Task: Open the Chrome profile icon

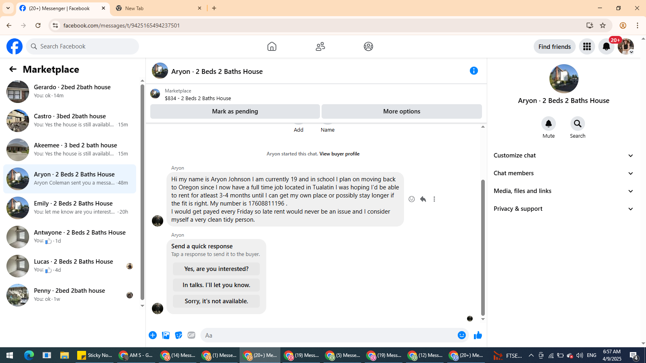Action: 623,25
